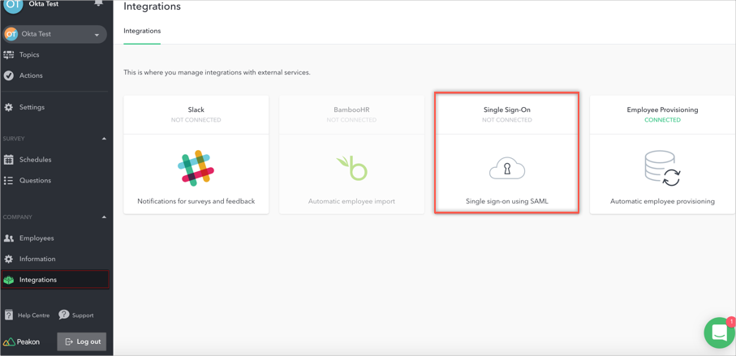Select the Integrations tab
Viewport: 736px width, 356px height.
pyautogui.click(x=142, y=31)
